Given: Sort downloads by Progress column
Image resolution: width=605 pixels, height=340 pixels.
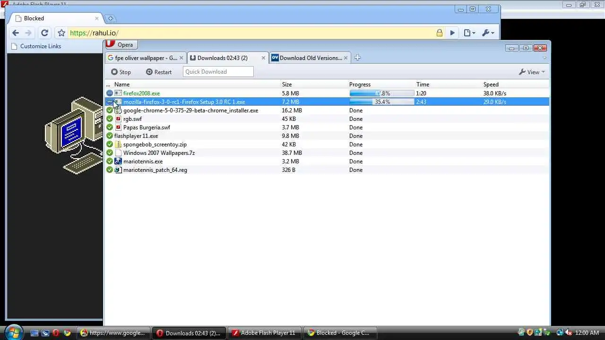Looking at the screenshot, I should tap(360, 85).
